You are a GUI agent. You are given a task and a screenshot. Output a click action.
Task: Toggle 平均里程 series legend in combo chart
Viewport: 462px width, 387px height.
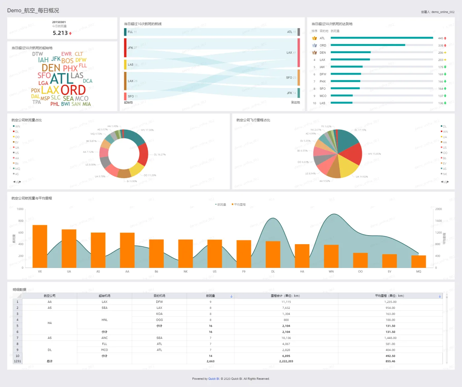click(x=239, y=205)
